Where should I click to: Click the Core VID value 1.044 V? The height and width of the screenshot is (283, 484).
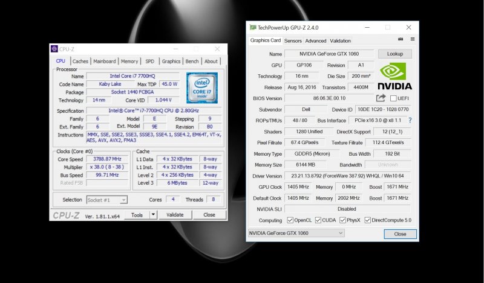point(163,100)
